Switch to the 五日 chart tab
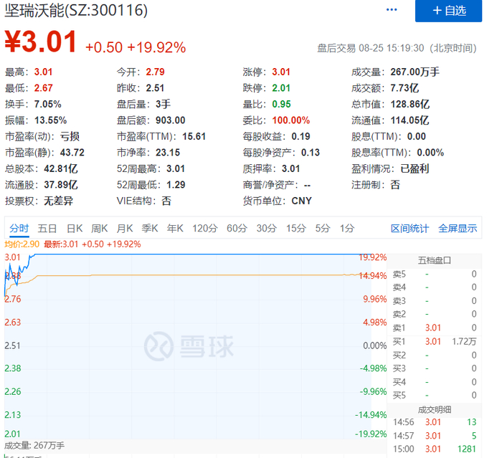Image resolution: width=502 pixels, height=458 pixels. coord(47,228)
